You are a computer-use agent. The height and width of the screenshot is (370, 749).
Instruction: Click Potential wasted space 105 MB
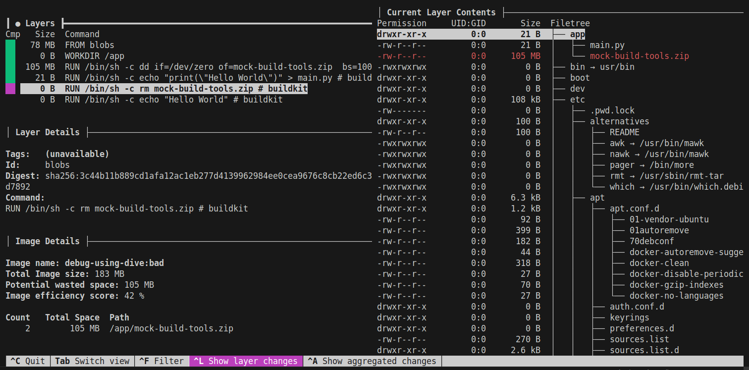79,285
